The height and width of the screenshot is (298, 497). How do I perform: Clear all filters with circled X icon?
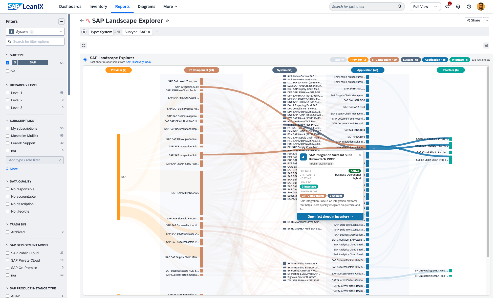point(84,32)
